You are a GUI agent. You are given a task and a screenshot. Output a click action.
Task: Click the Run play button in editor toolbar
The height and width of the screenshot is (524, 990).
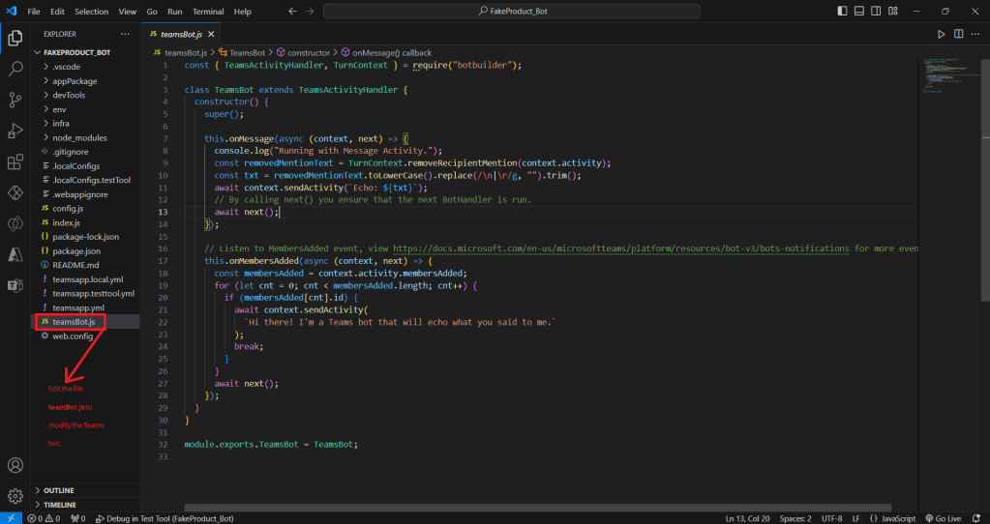coord(940,34)
